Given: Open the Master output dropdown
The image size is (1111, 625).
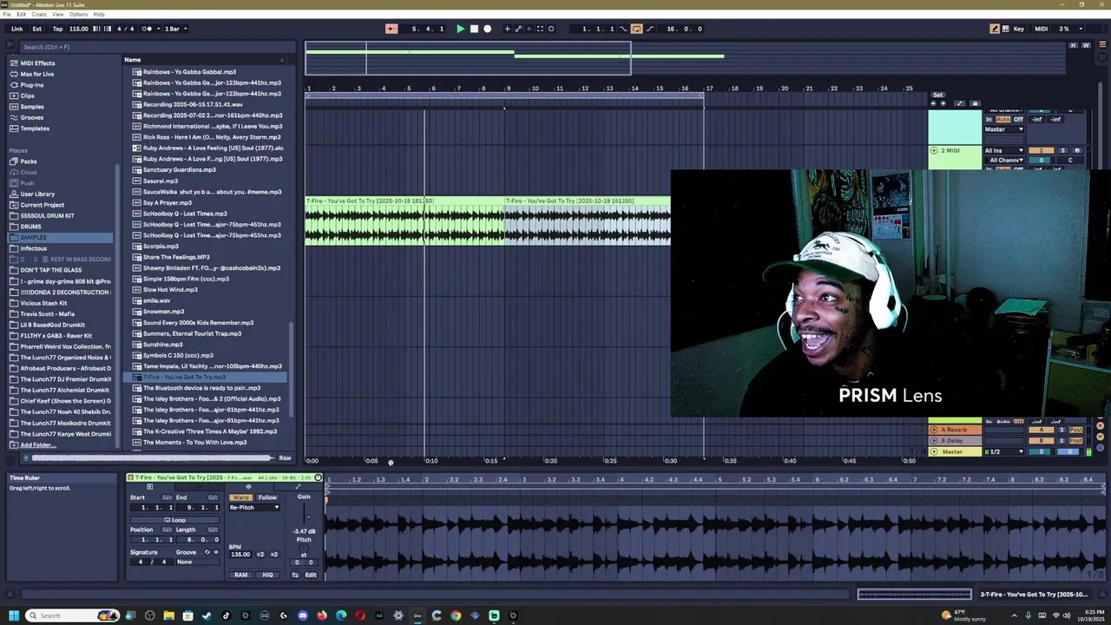Looking at the screenshot, I should [1004, 129].
